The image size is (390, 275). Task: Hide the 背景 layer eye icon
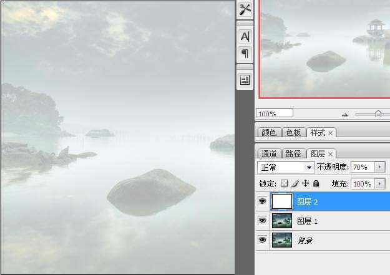262,240
